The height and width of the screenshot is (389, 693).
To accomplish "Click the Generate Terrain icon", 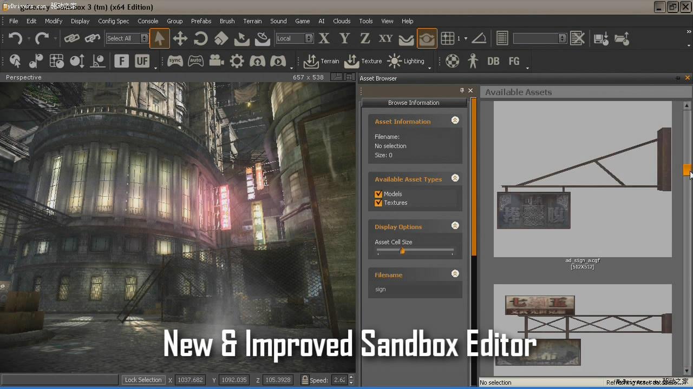I will [311, 61].
